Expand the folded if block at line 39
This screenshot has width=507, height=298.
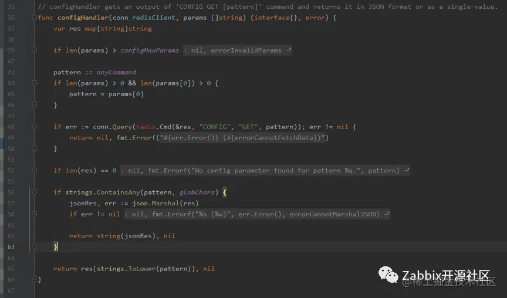(x=34, y=50)
